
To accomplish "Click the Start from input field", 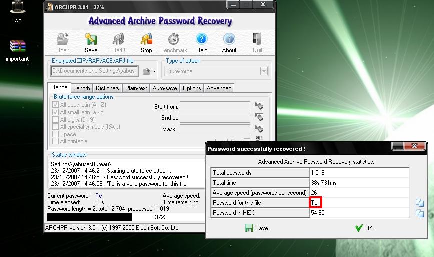I will 215,106.
